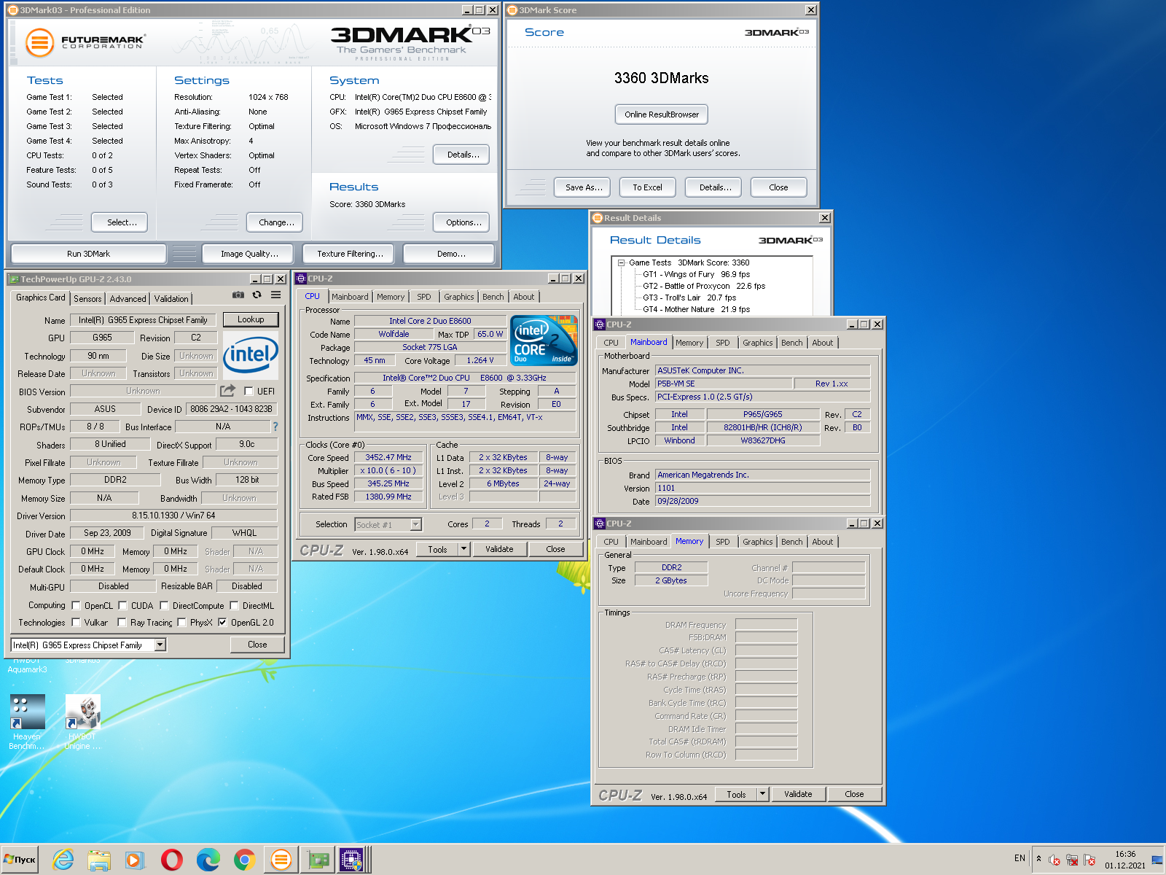Open the GPU selection dropdown in GPU-Z
The image size is (1166, 875).
click(x=160, y=645)
